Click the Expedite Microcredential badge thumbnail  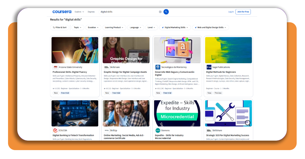pyautogui.click(x=177, y=113)
